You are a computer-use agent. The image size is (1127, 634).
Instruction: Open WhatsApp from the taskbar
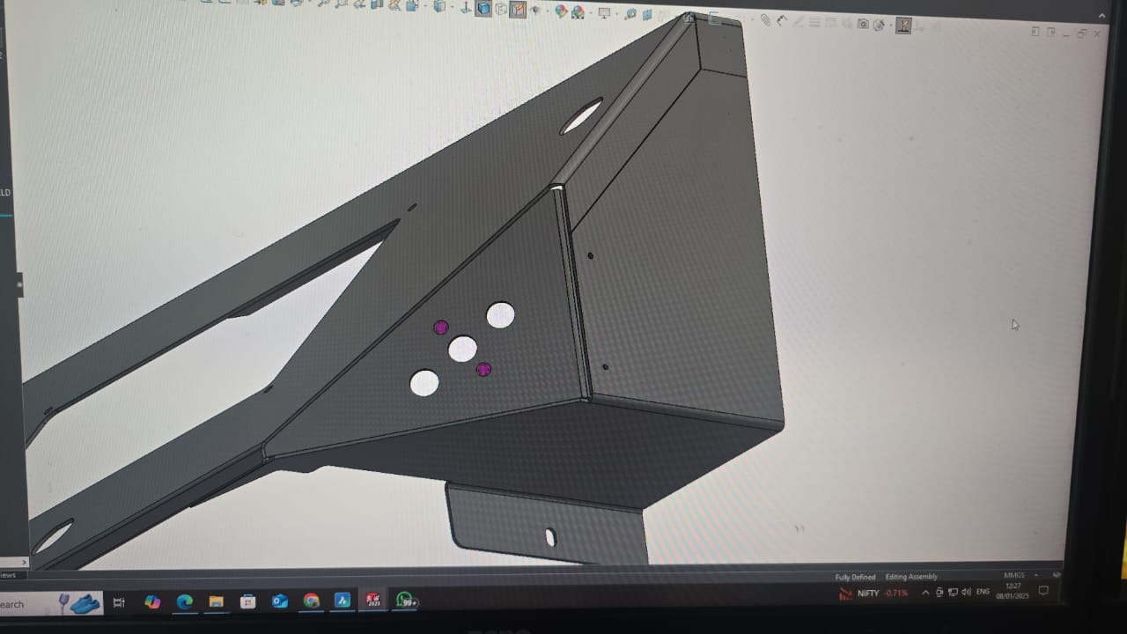coord(405,601)
